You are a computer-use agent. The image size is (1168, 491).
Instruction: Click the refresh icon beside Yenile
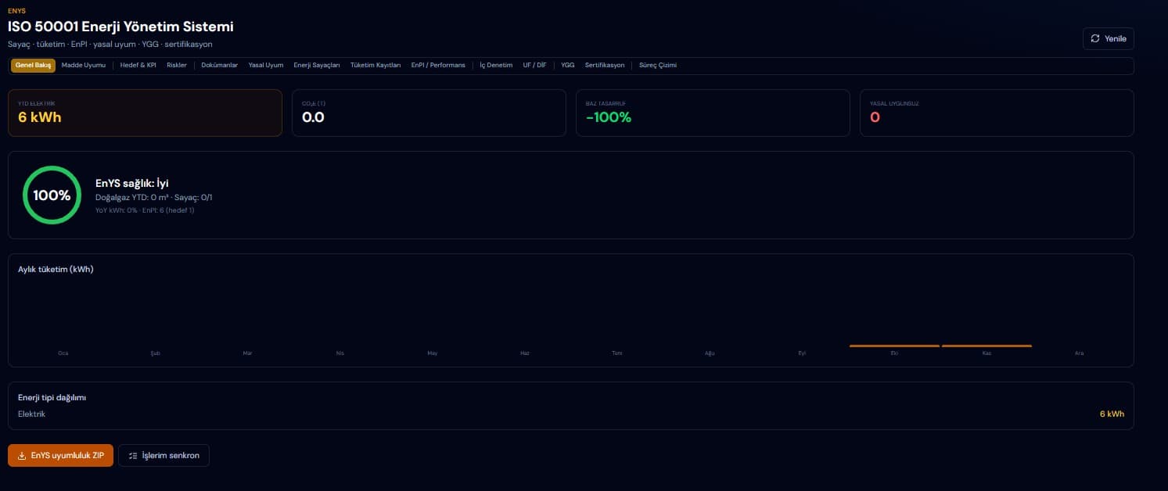point(1094,38)
